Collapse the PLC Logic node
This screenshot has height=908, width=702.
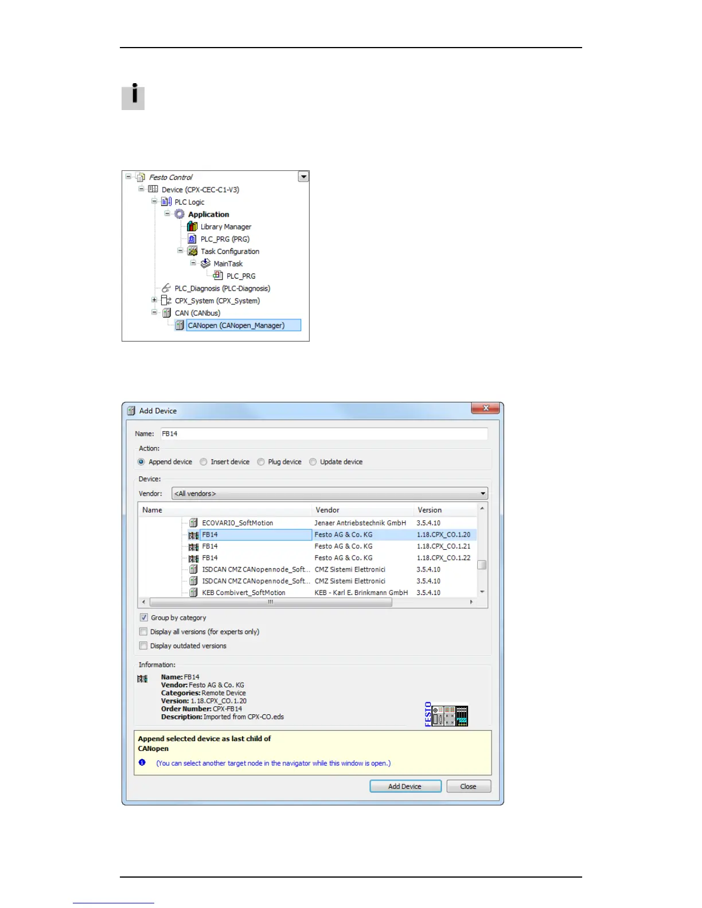point(154,201)
